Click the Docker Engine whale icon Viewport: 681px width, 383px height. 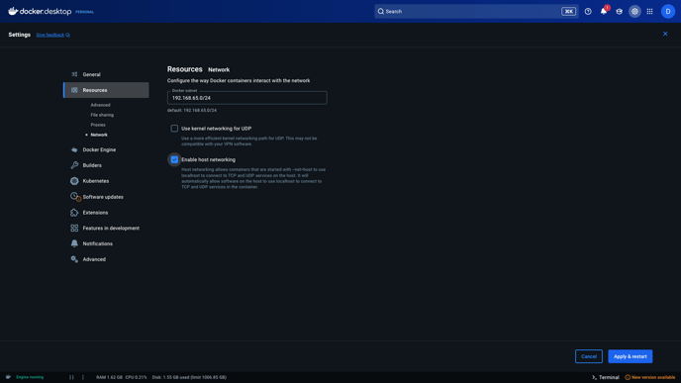click(74, 149)
